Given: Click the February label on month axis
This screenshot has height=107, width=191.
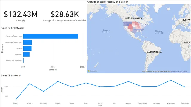Looking at the screenshot, I should tap(44, 103).
